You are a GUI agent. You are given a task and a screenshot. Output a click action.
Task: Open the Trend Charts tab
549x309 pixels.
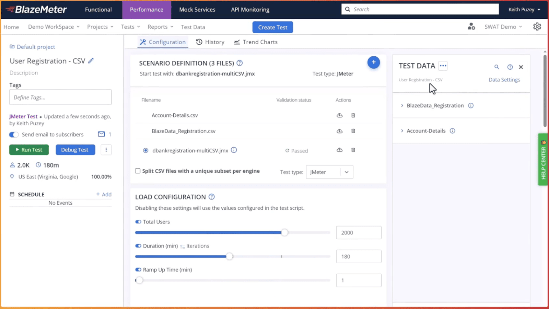tap(256, 42)
